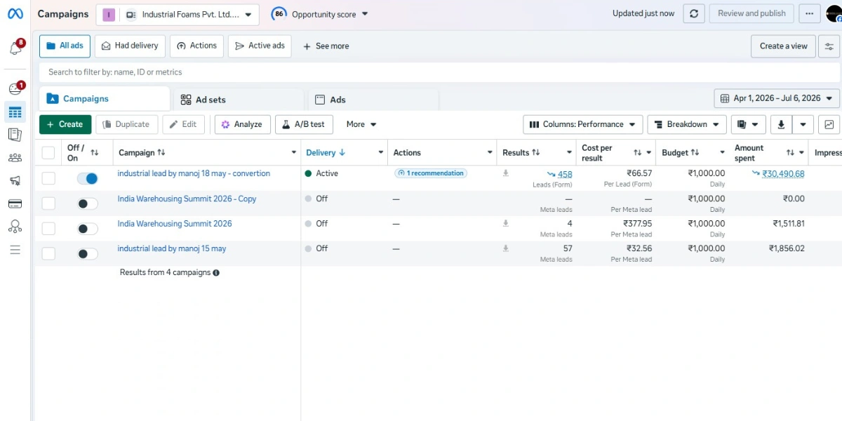Open the three-dots more options button

(810, 13)
